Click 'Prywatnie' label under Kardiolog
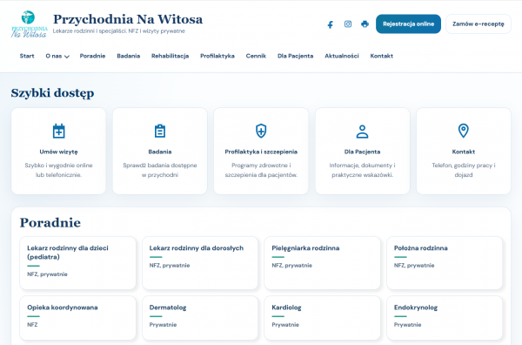This screenshot has height=345, width=522. click(285, 325)
